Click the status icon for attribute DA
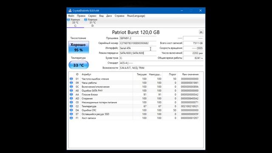272x153 pixels. [x=71, y=110]
